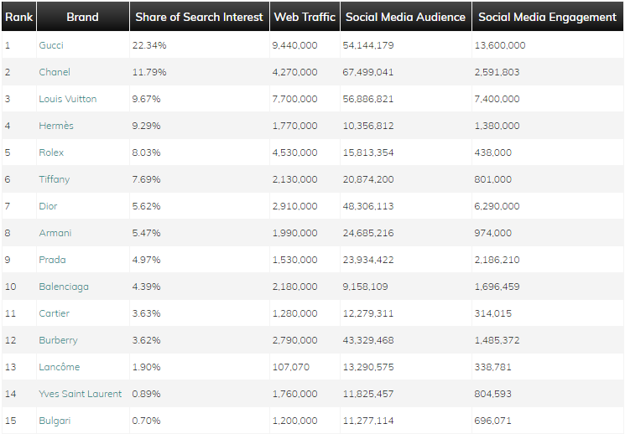Select the Dior brand link
The height and width of the screenshot is (434, 625).
click(49, 206)
